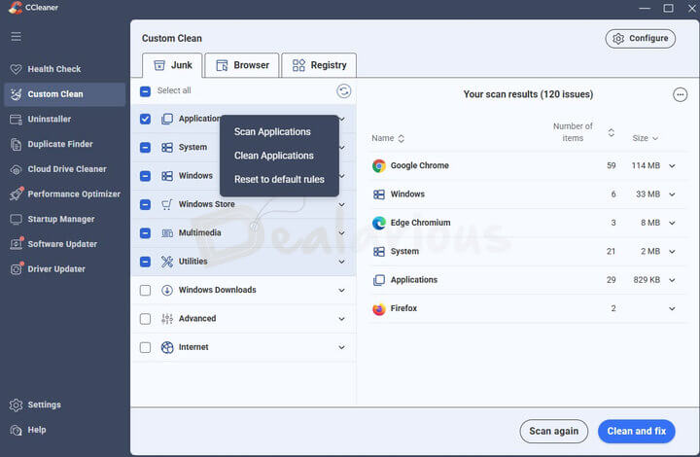Choose Clean Applications from context menu
Screen dimensions: 700x457
click(x=273, y=156)
